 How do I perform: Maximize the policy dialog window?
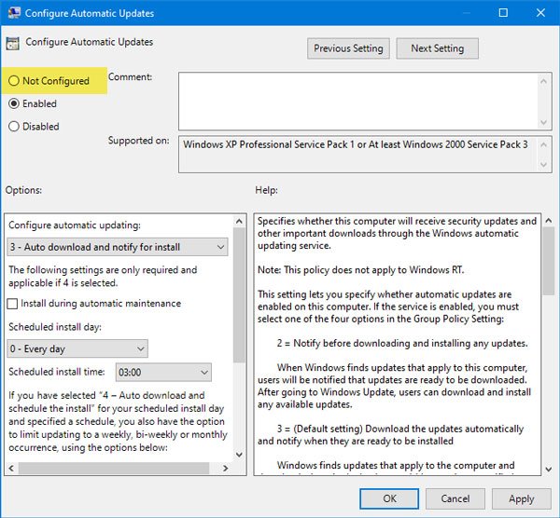point(504,14)
